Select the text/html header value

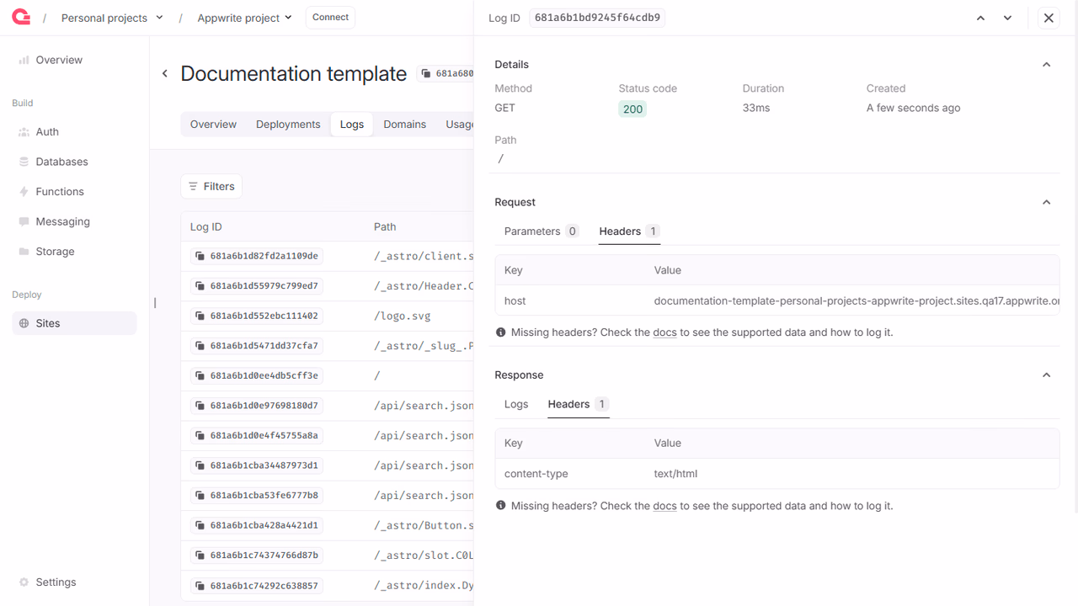click(x=675, y=474)
